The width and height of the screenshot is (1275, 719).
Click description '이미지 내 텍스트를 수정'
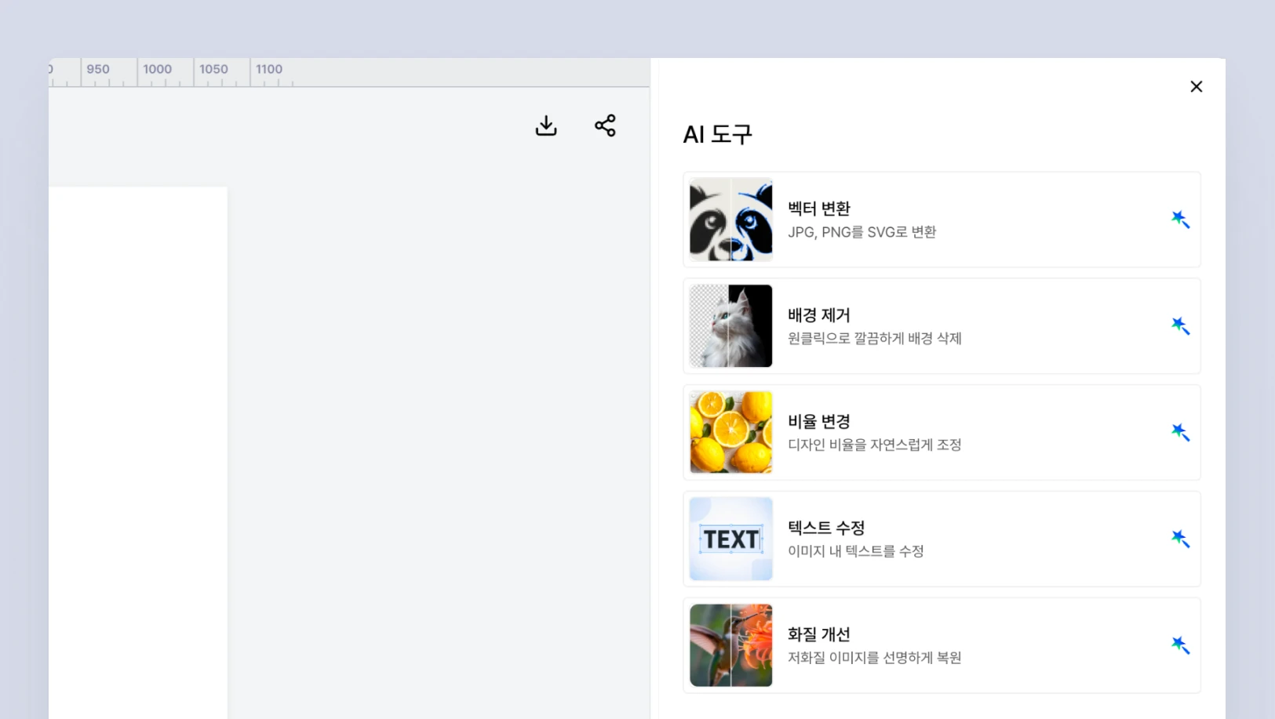point(856,551)
